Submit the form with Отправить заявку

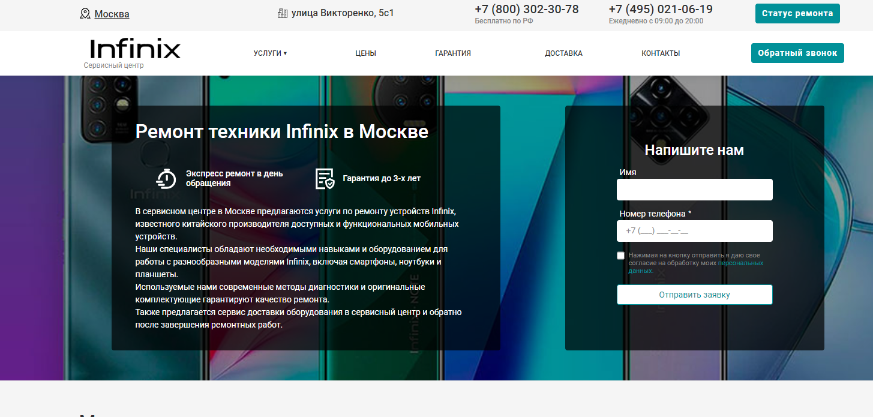click(694, 295)
